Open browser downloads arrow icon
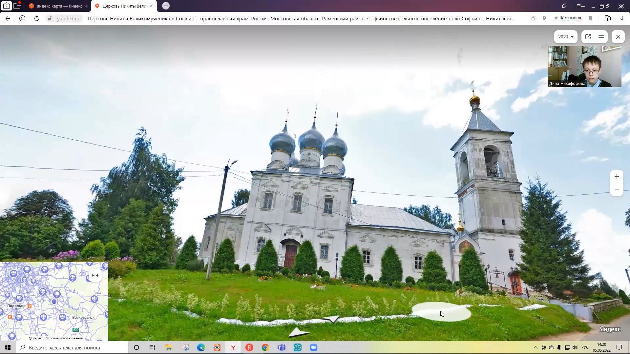The height and width of the screenshot is (354, 630). click(x=622, y=19)
